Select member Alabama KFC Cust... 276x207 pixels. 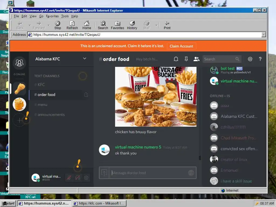234,116
